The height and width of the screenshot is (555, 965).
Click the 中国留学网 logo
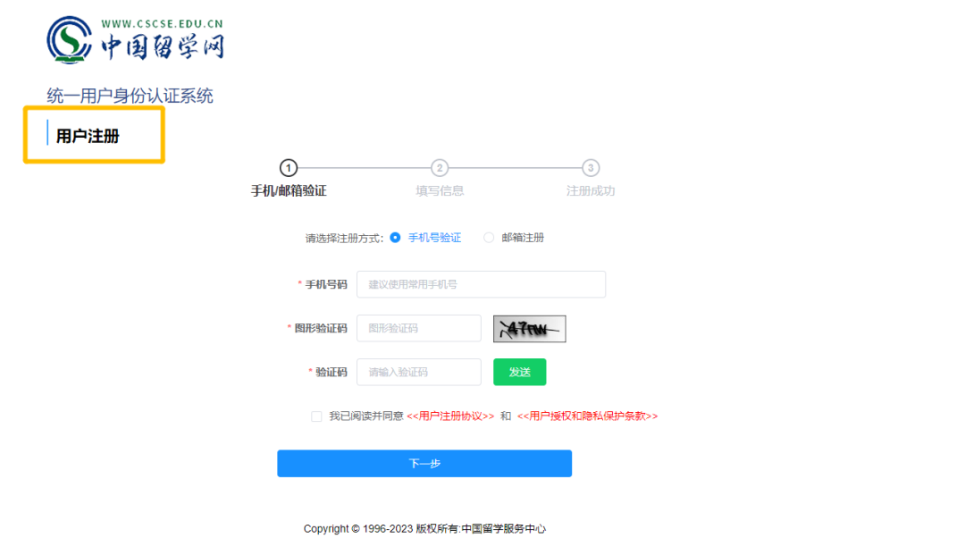135,41
